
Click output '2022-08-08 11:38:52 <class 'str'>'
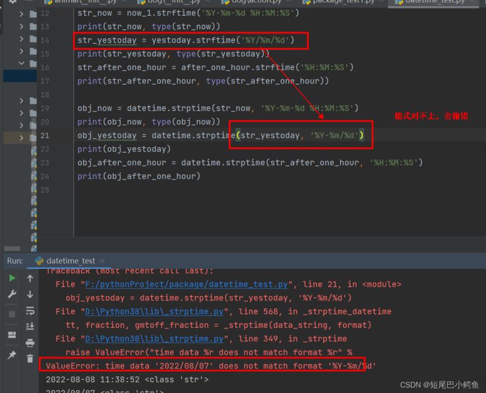pos(127,380)
